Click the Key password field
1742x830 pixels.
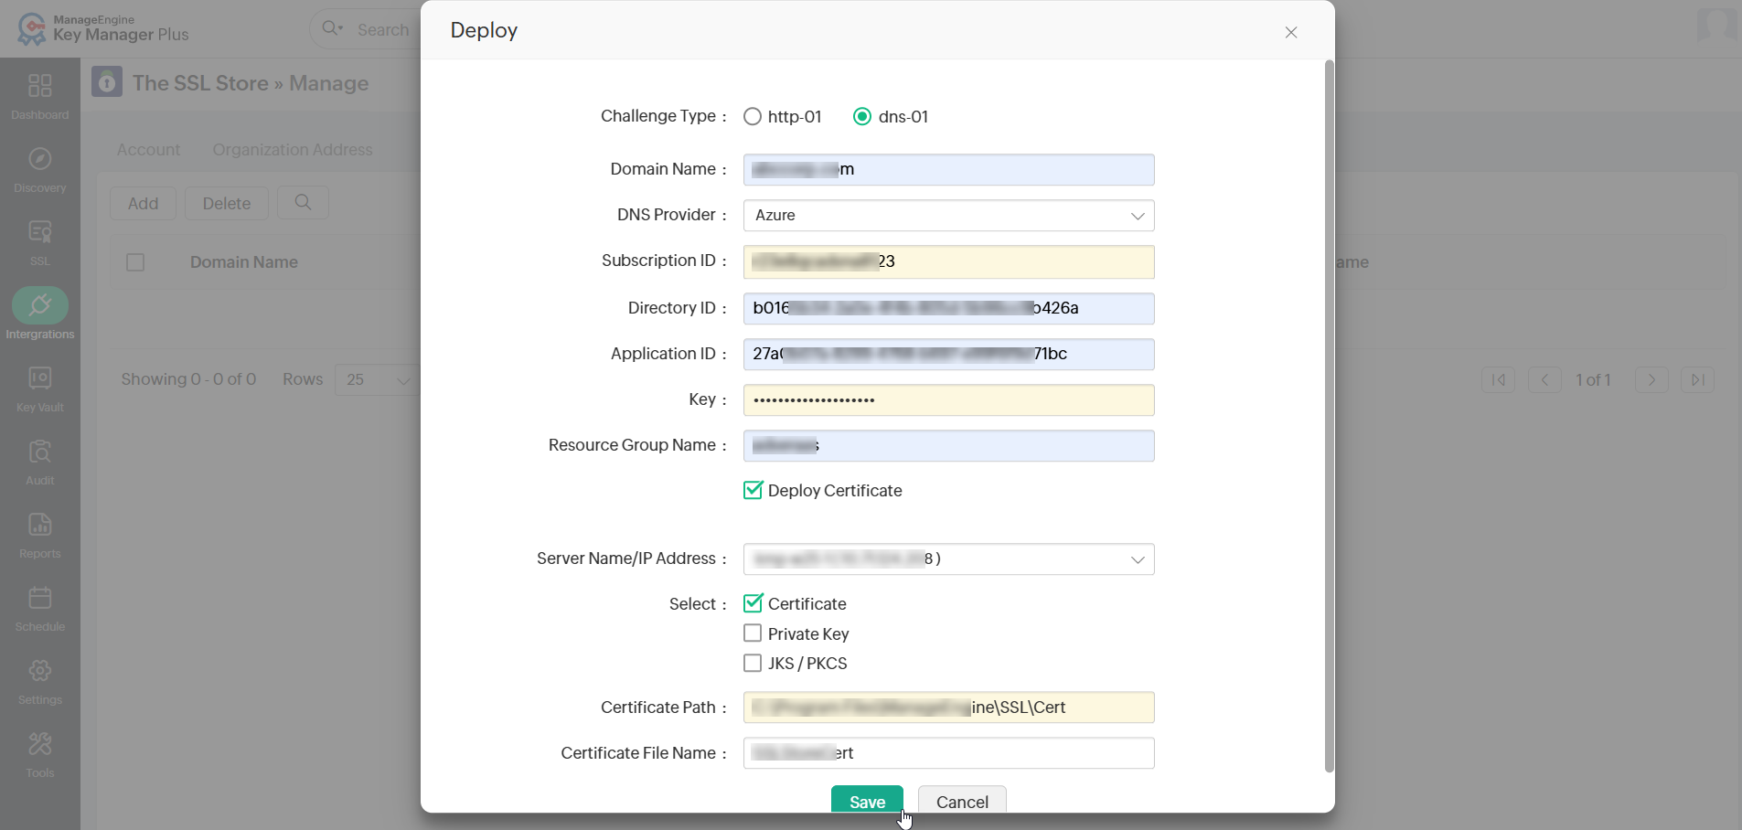coord(949,400)
